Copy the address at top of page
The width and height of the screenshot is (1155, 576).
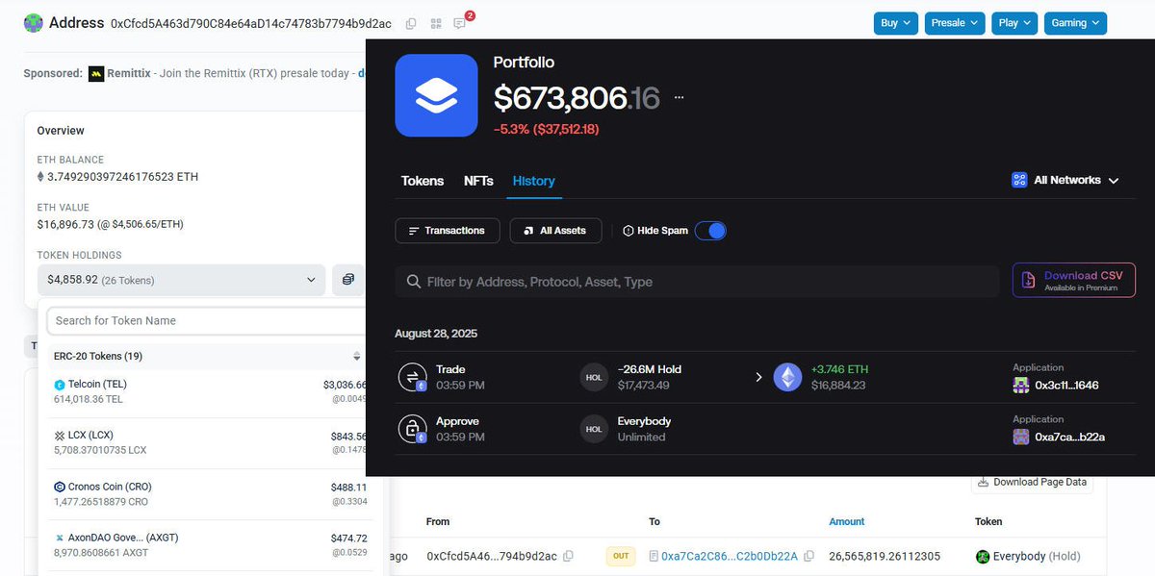click(x=411, y=23)
